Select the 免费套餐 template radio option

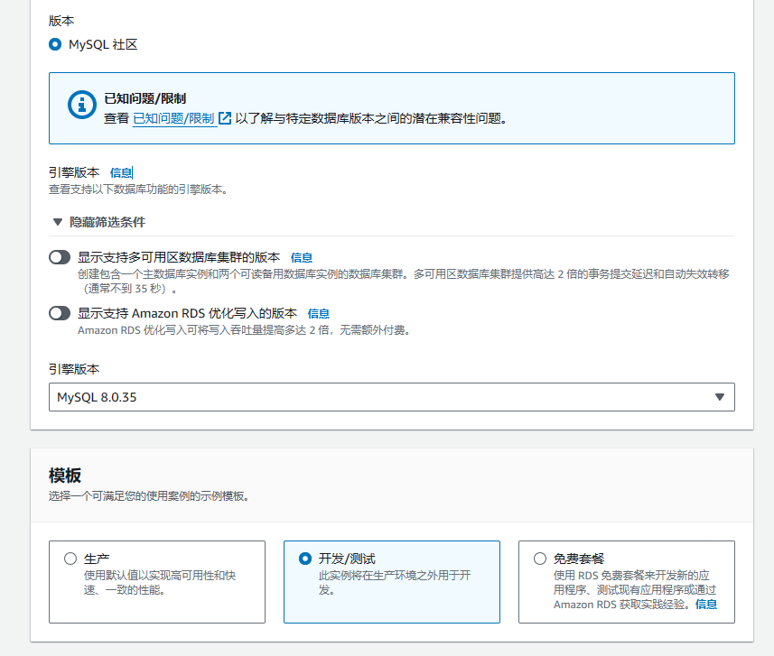pyautogui.click(x=540, y=559)
